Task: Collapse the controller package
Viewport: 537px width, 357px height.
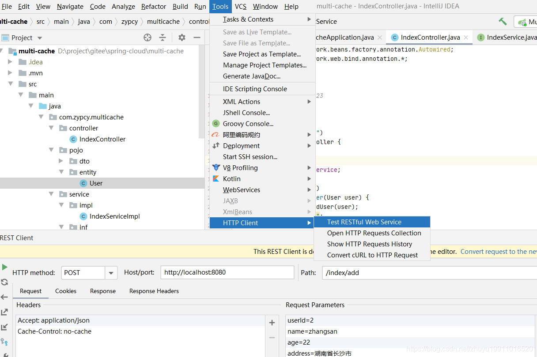Action: (52, 128)
